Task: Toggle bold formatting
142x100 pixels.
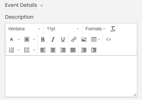Action: tap(43, 39)
